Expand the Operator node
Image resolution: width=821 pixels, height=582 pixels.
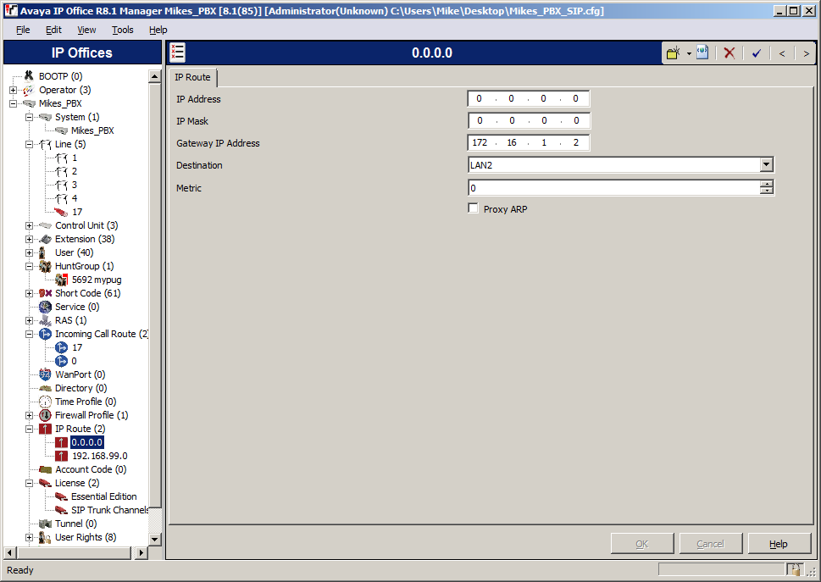click(13, 90)
